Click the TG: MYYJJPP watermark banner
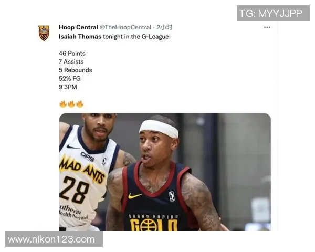This screenshot has height=252, width=315. tap(273, 13)
